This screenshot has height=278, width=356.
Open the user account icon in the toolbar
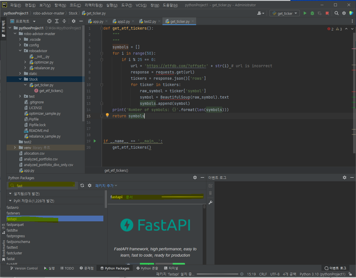(260, 13)
